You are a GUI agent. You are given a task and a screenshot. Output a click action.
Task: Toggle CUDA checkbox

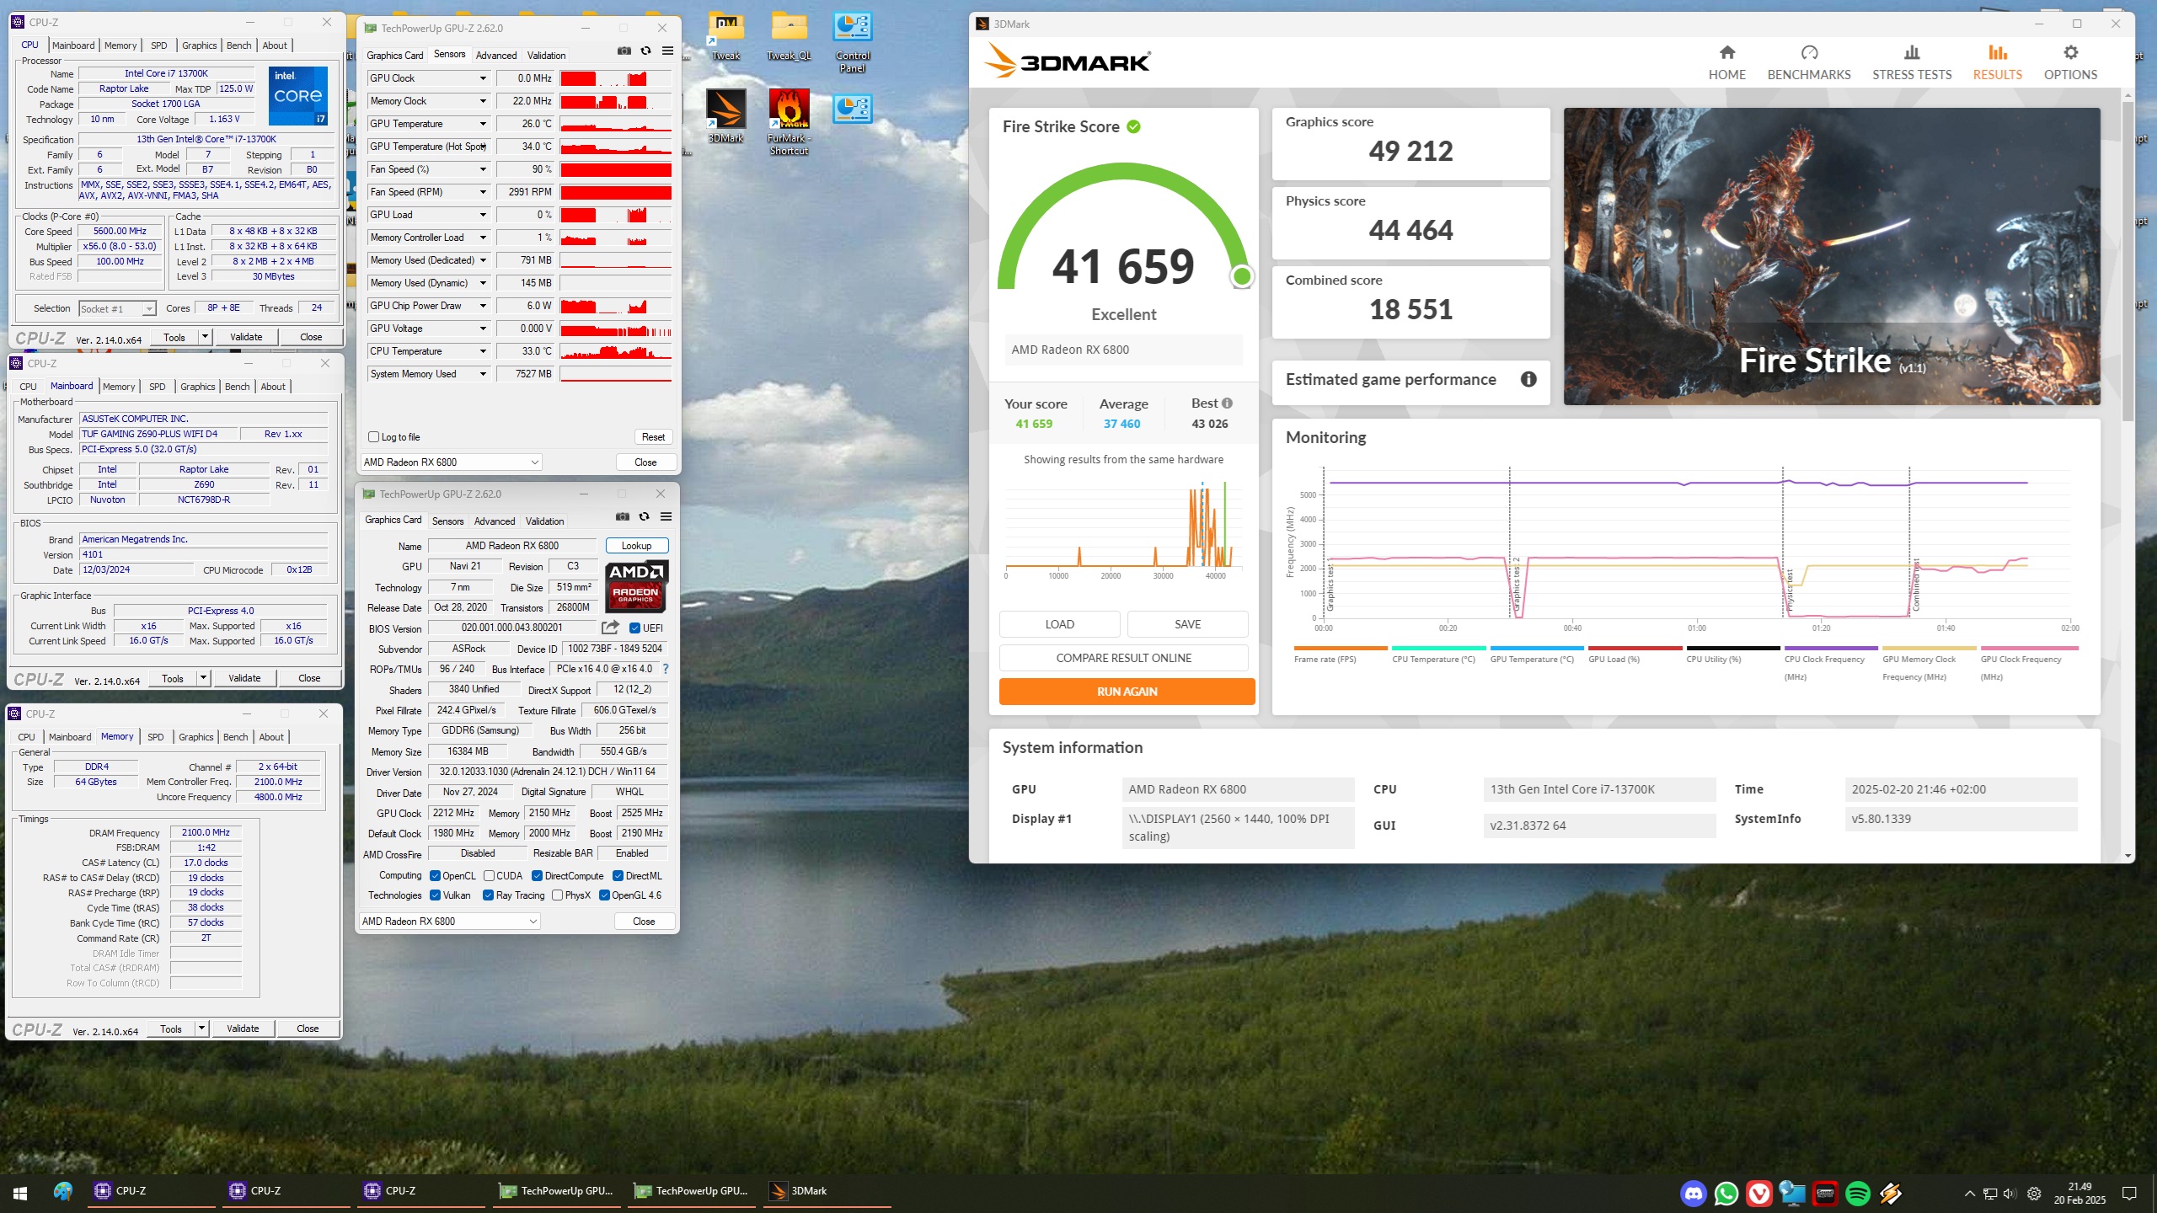pyautogui.click(x=489, y=876)
